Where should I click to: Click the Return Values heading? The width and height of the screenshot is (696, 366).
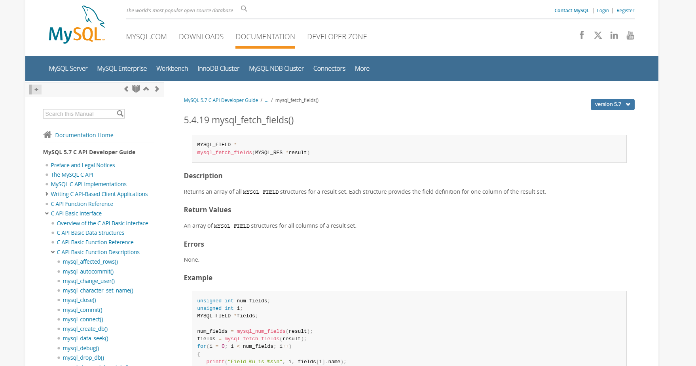pyautogui.click(x=207, y=210)
